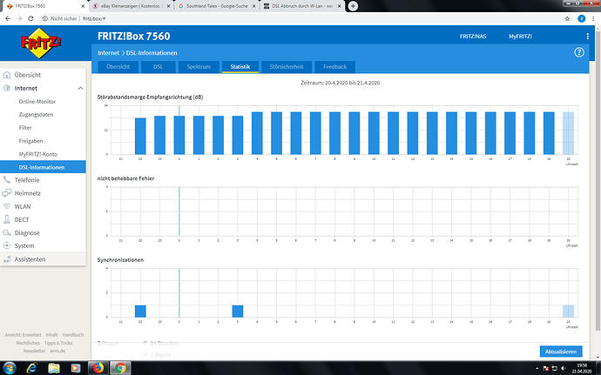Screen dimensions: 601x375
Task: Open the Rechtliches footer link
Action: tap(28, 343)
